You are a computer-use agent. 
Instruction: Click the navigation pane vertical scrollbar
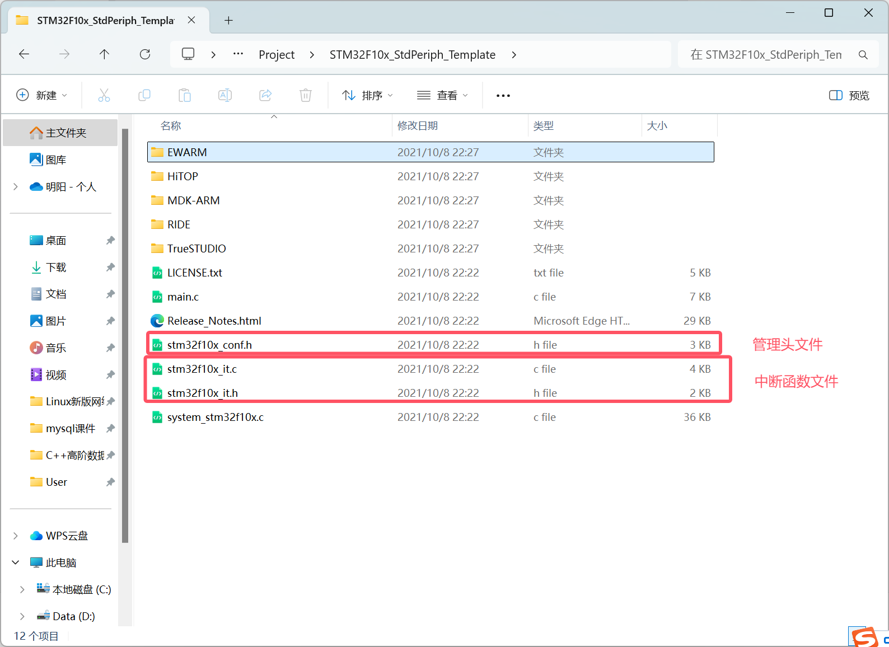pos(125,336)
